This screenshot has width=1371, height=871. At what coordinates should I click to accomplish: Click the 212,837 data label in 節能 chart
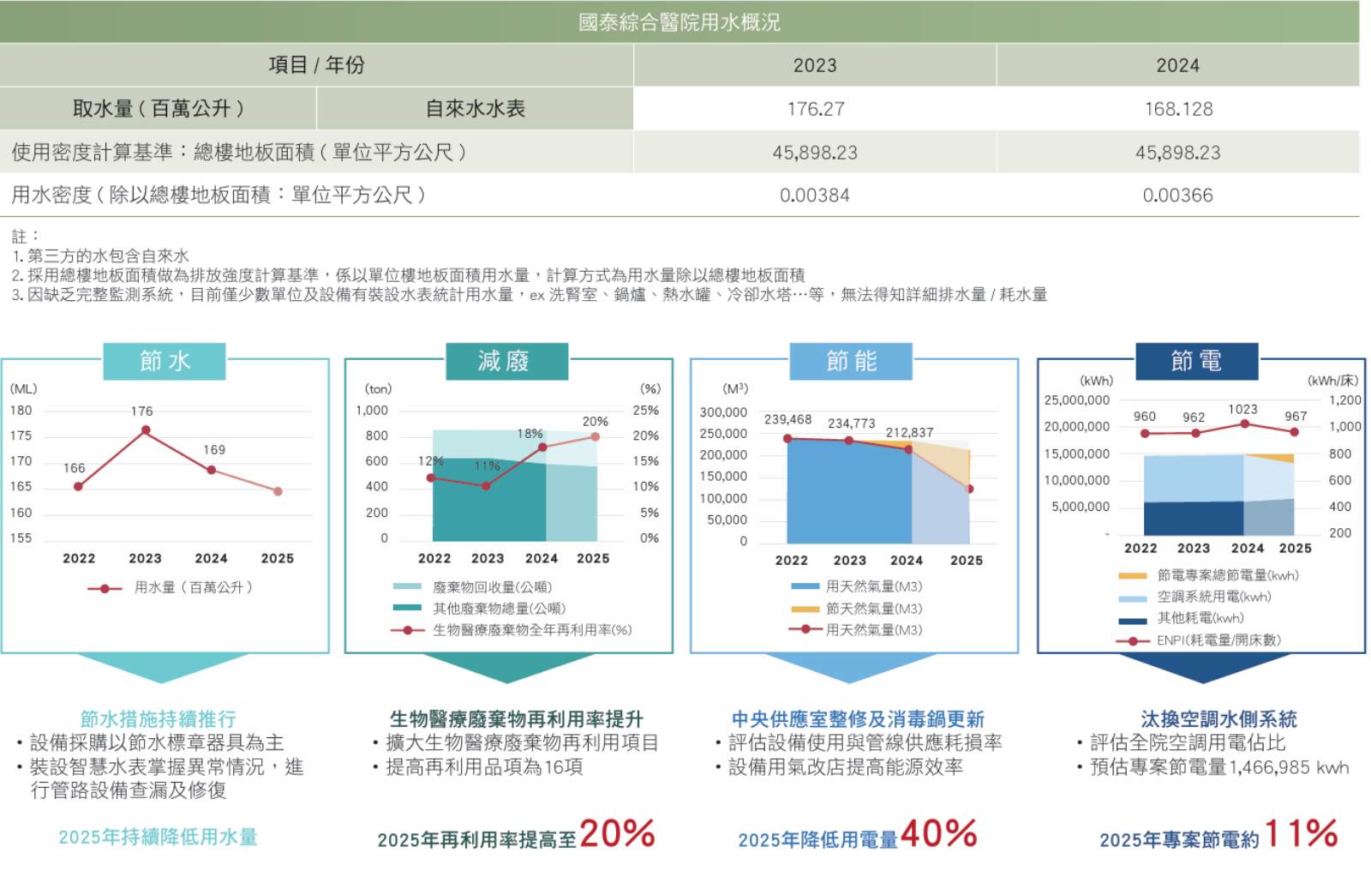click(x=910, y=433)
